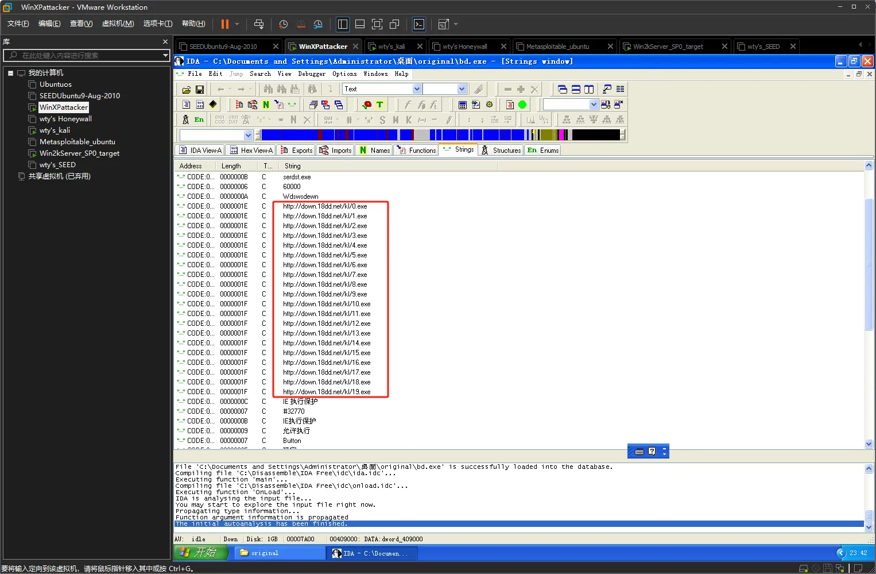Select wty's Honeywall in library tree
Image resolution: width=876 pixels, height=574 pixels.
point(65,119)
